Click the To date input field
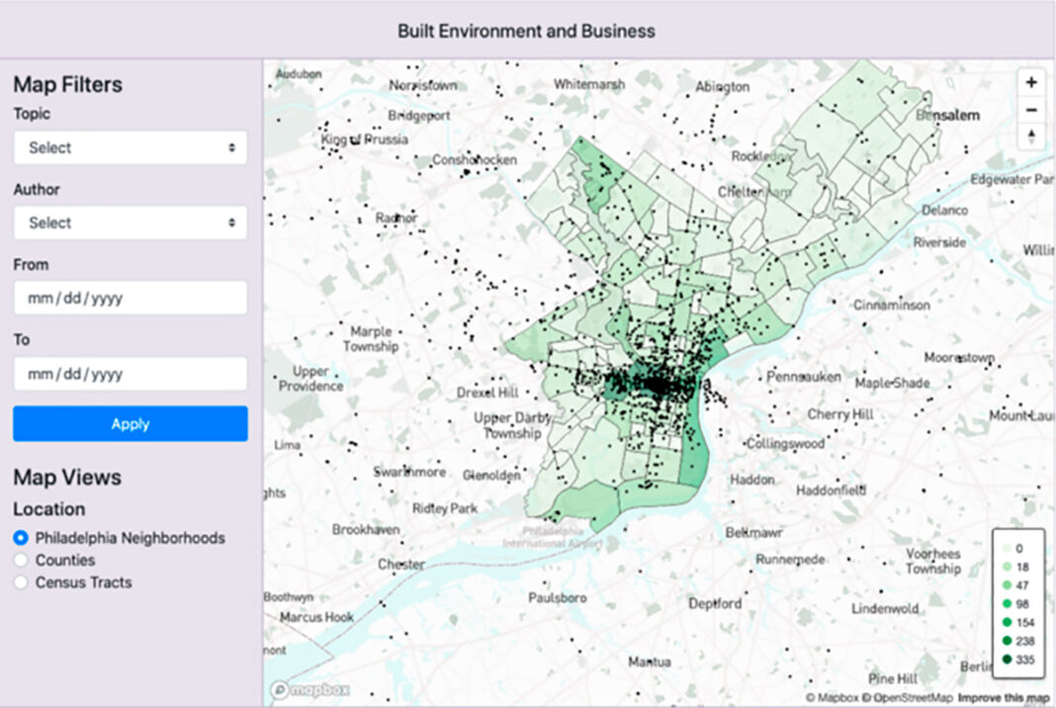Viewport: 1056px width, 708px height. coord(130,374)
